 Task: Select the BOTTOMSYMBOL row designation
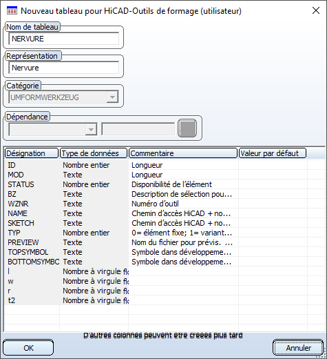tap(34, 262)
